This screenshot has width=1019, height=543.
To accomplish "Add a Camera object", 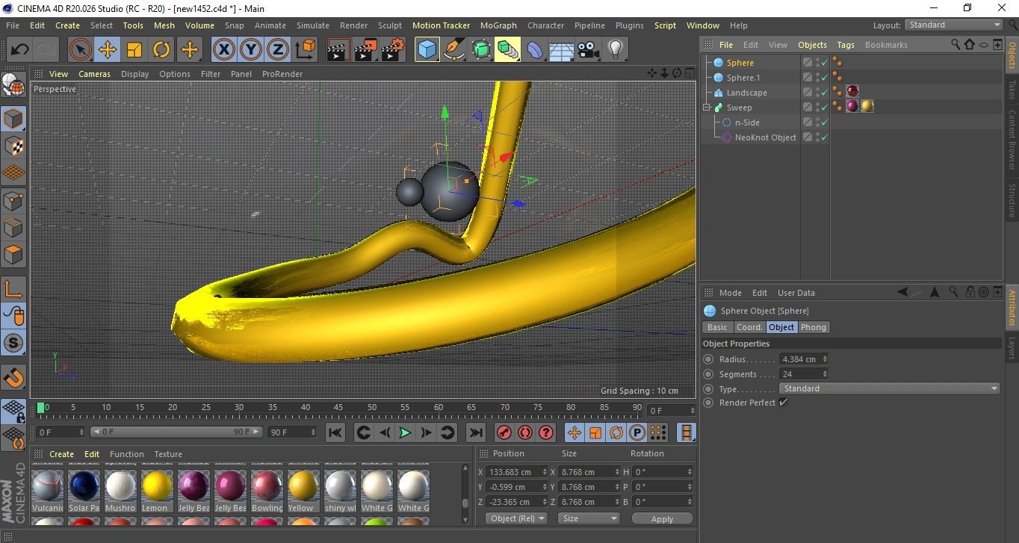I will coord(588,50).
